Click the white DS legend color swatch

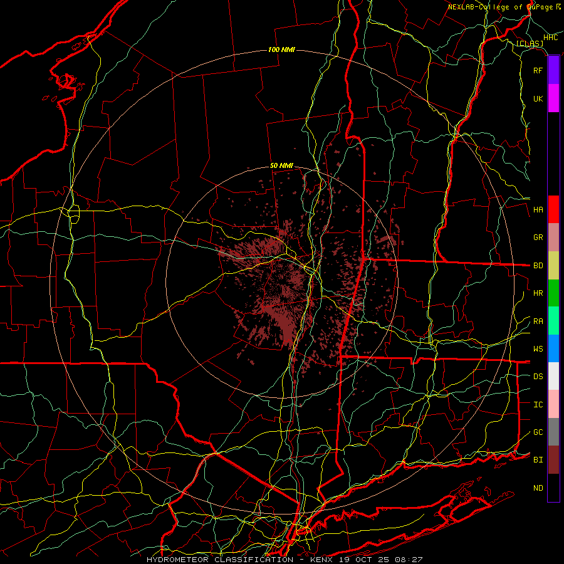tap(553, 376)
